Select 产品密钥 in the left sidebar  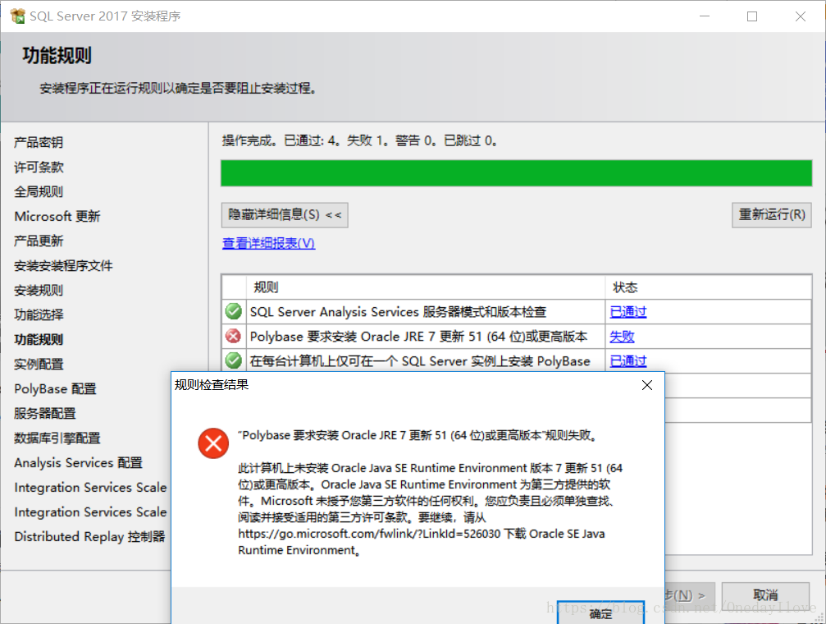(x=37, y=142)
